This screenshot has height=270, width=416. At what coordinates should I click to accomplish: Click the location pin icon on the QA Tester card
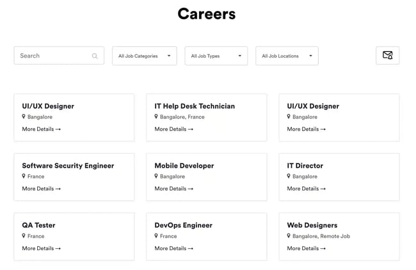click(24, 235)
